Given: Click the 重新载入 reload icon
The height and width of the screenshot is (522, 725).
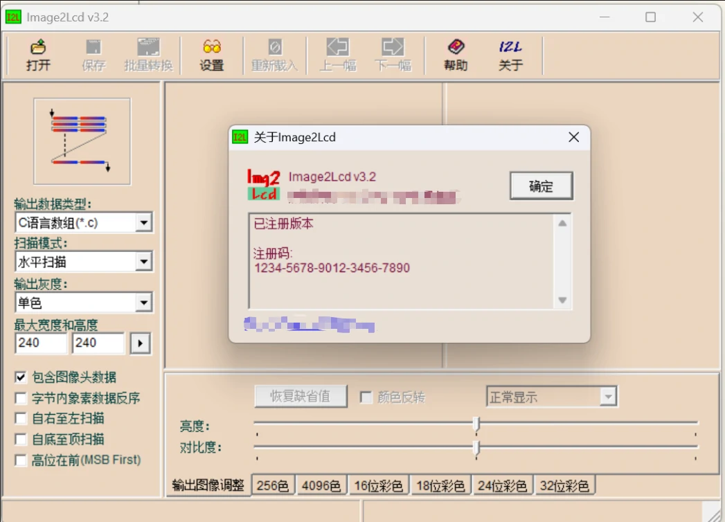Looking at the screenshot, I should (274, 48).
